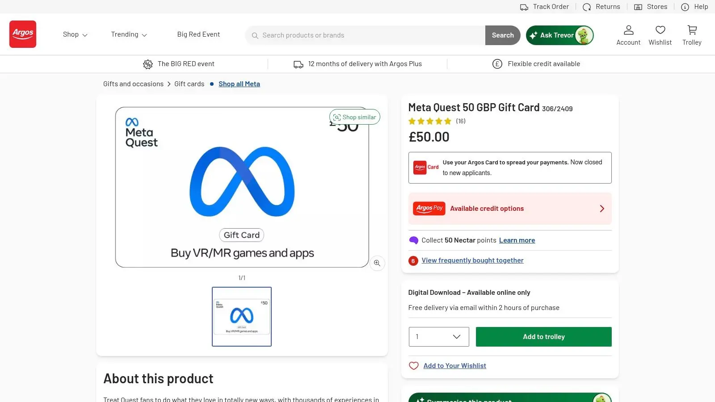Click the Argos logo
This screenshot has height=402, width=715.
[22, 34]
